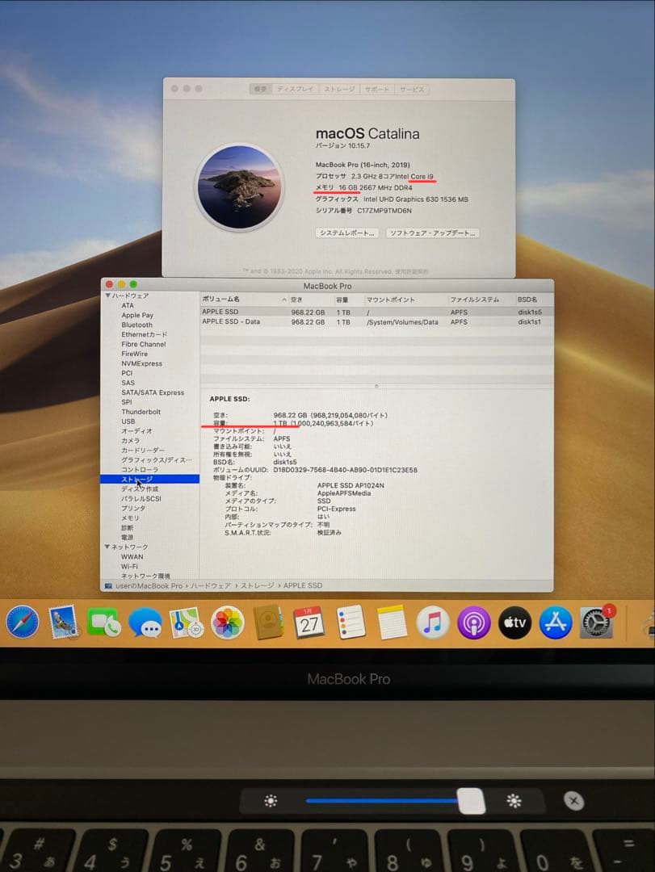Open Apple Music in the Dock

(x=434, y=622)
